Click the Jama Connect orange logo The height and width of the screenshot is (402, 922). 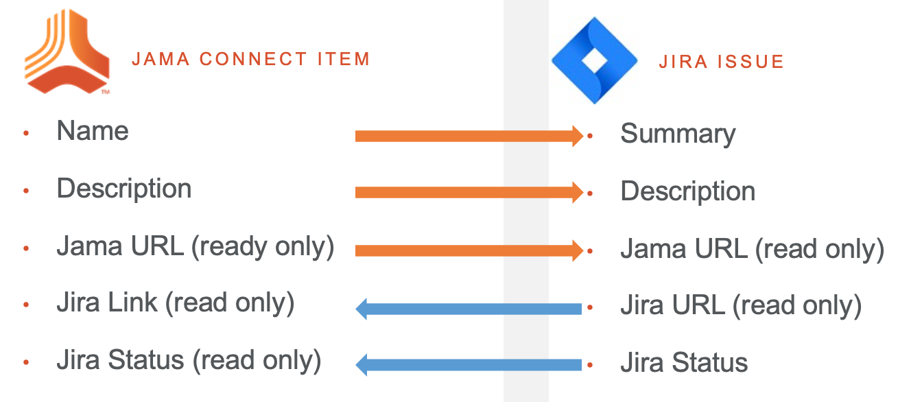(x=69, y=52)
